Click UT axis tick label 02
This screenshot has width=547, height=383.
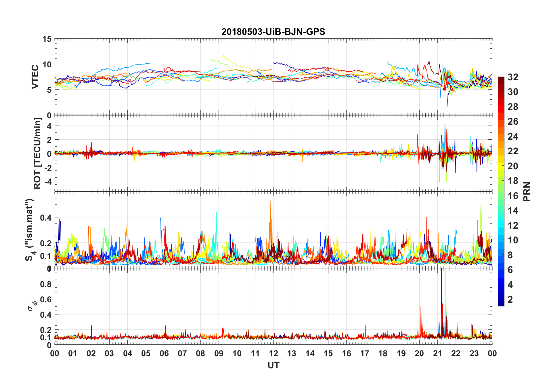pos(91,353)
